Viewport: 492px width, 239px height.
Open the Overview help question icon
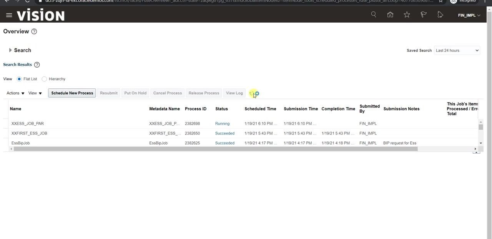[x=34, y=32]
